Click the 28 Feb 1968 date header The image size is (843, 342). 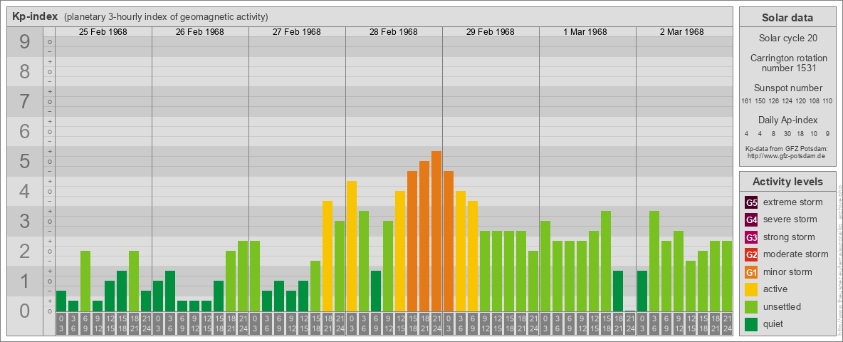394,32
